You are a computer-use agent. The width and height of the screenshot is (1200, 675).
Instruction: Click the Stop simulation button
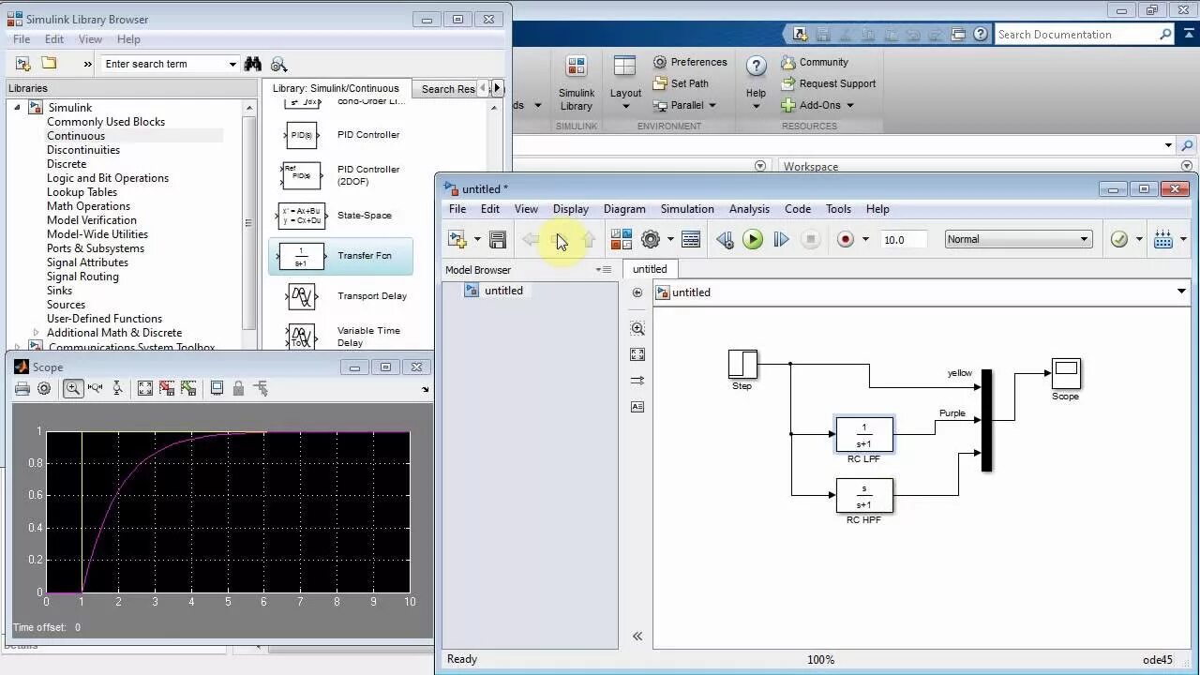[811, 240]
